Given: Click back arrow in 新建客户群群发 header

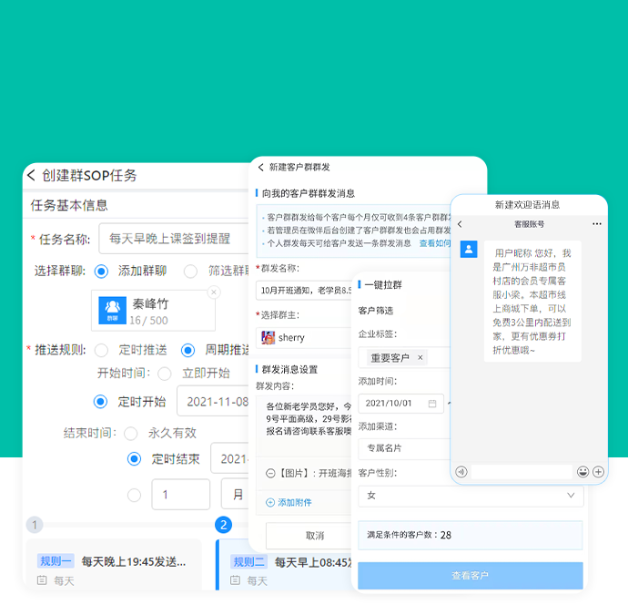Looking at the screenshot, I should [260, 168].
